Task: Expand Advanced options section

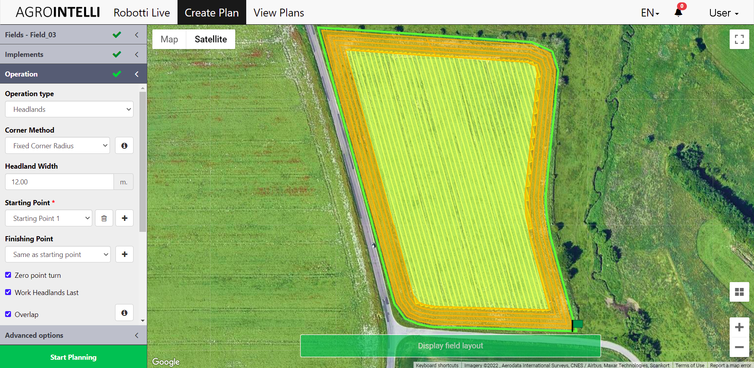Action: pyautogui.click(x=73, y=335)
